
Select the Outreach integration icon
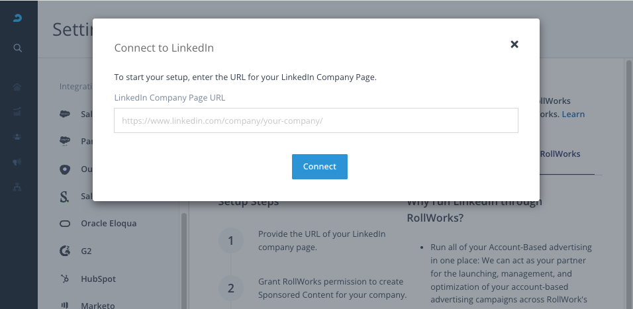65,169
